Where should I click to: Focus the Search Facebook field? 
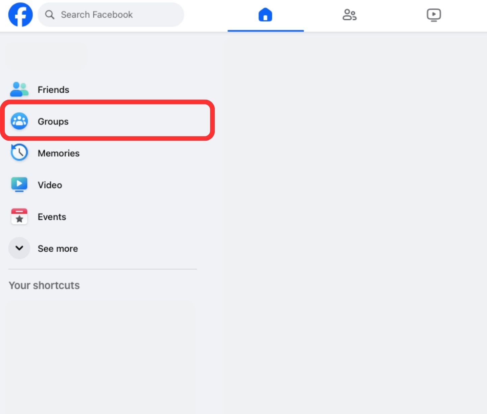(x=112, y=15)
